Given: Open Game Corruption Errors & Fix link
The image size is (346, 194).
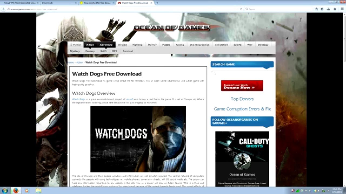Looking at the screenshot, I should pos(242,109).
